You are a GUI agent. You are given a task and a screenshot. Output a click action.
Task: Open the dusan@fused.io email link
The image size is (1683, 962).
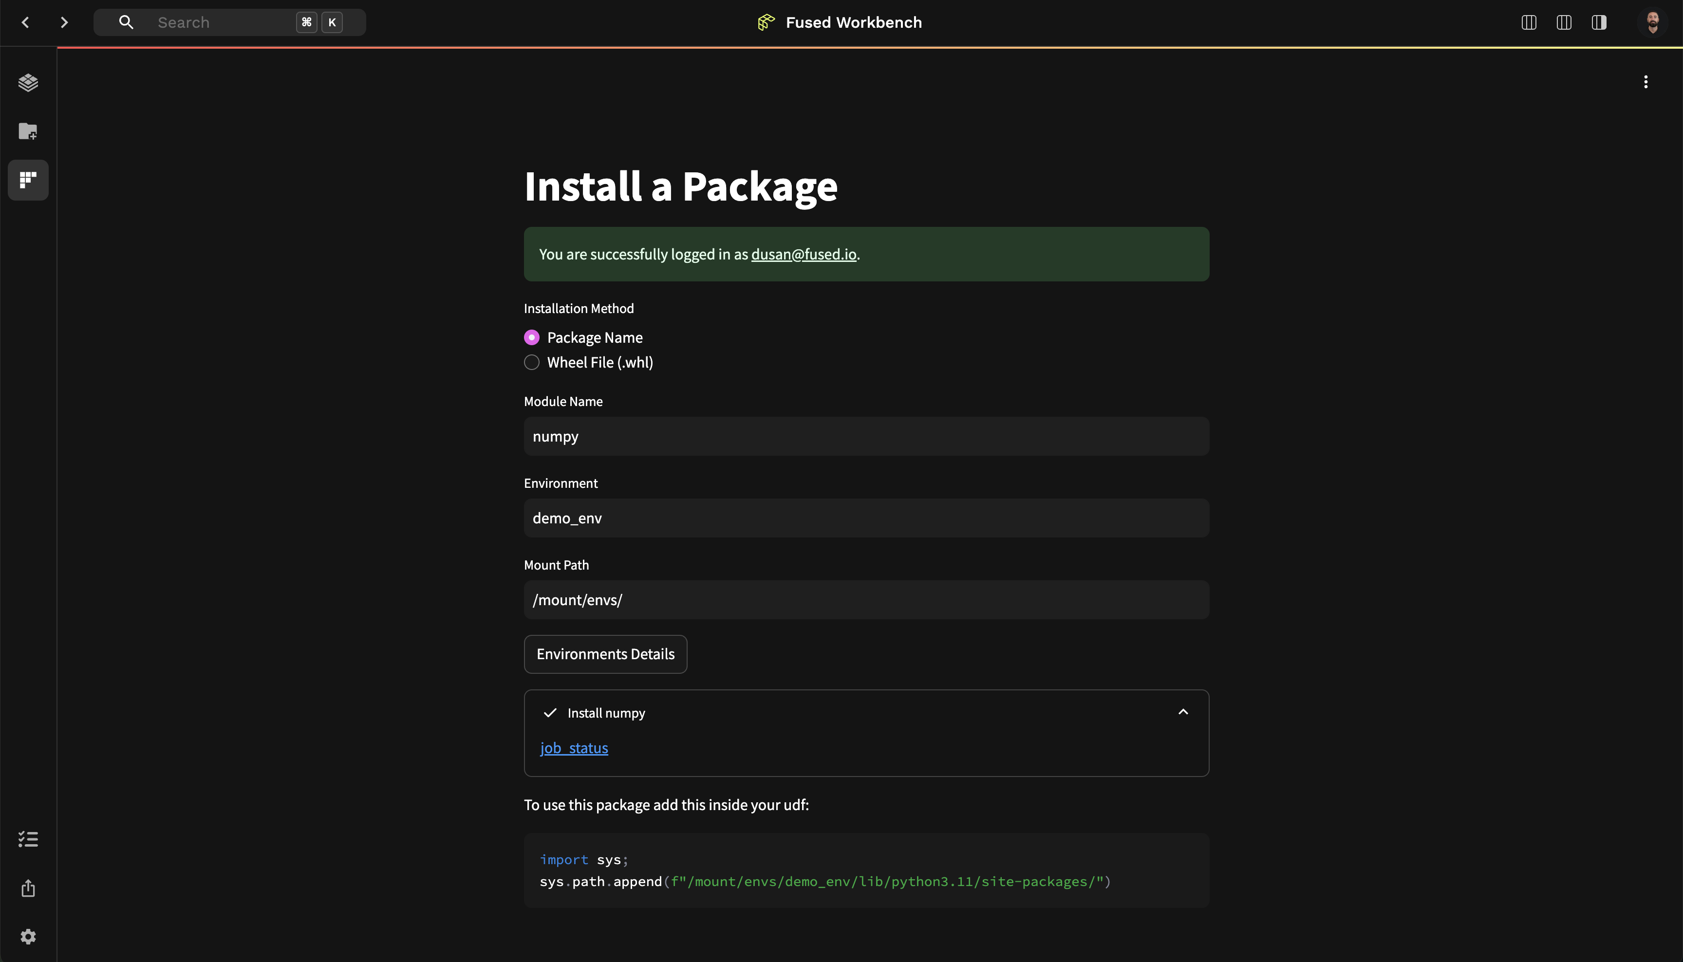(x=804, y=254)
